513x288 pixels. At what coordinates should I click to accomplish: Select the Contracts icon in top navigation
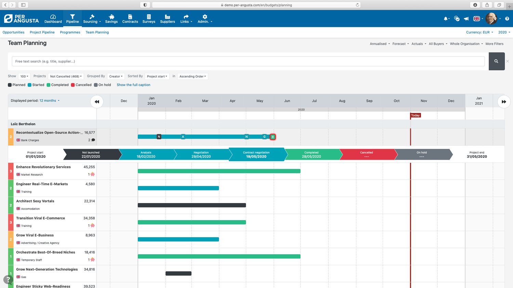[130, 16]
